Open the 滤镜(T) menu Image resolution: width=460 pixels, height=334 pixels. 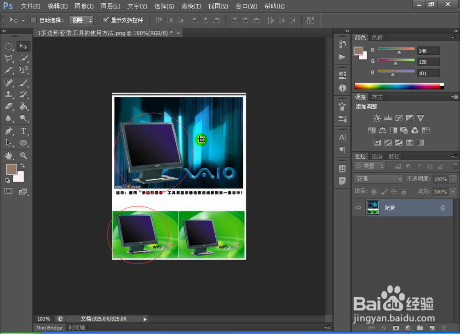[191, 6]
